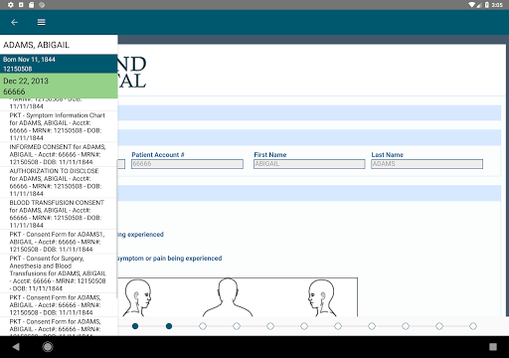Open INFORMED CONSENT document
This screenshot has height=358, width=509.
click(x=59, y=154)
